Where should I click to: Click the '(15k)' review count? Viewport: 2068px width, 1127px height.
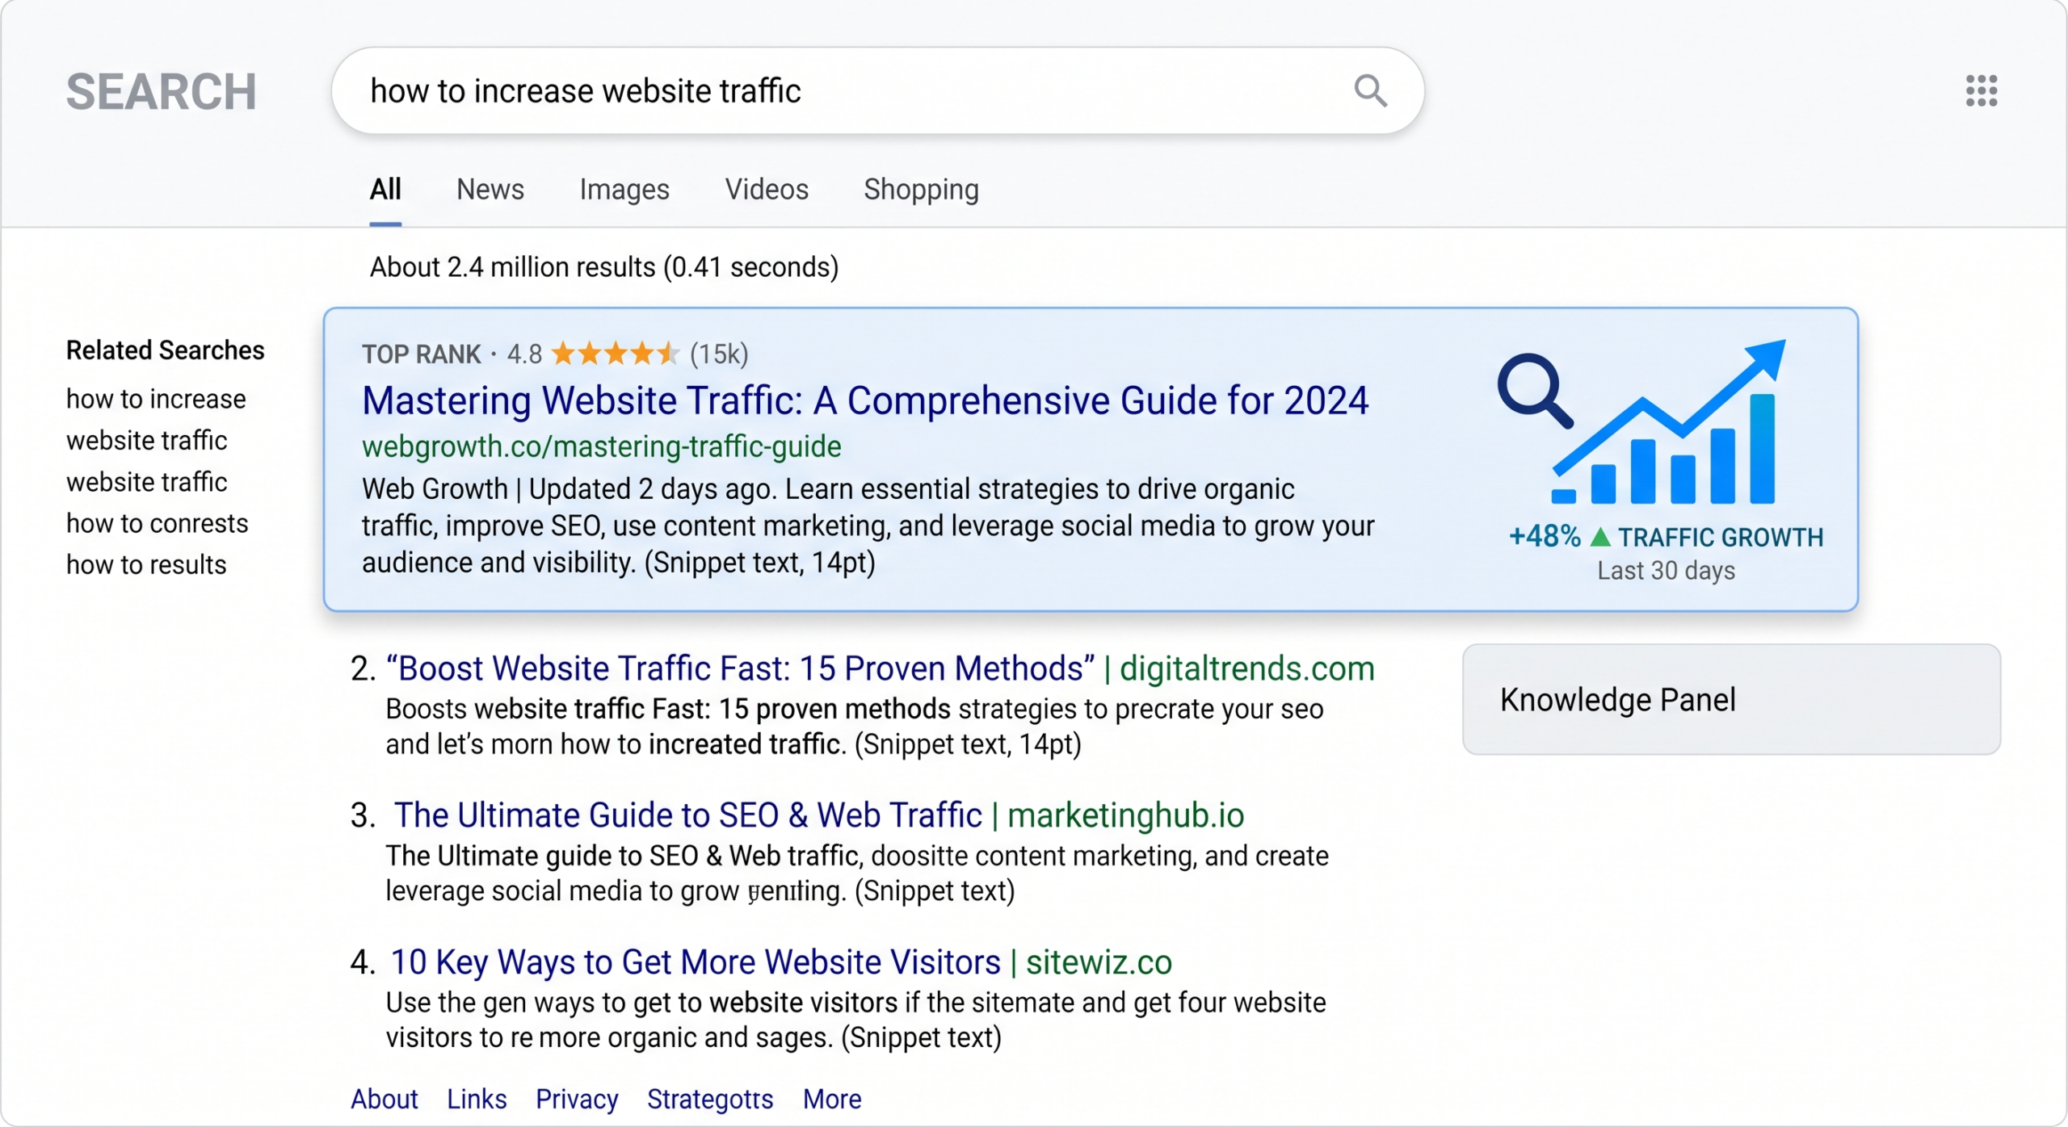719,354
